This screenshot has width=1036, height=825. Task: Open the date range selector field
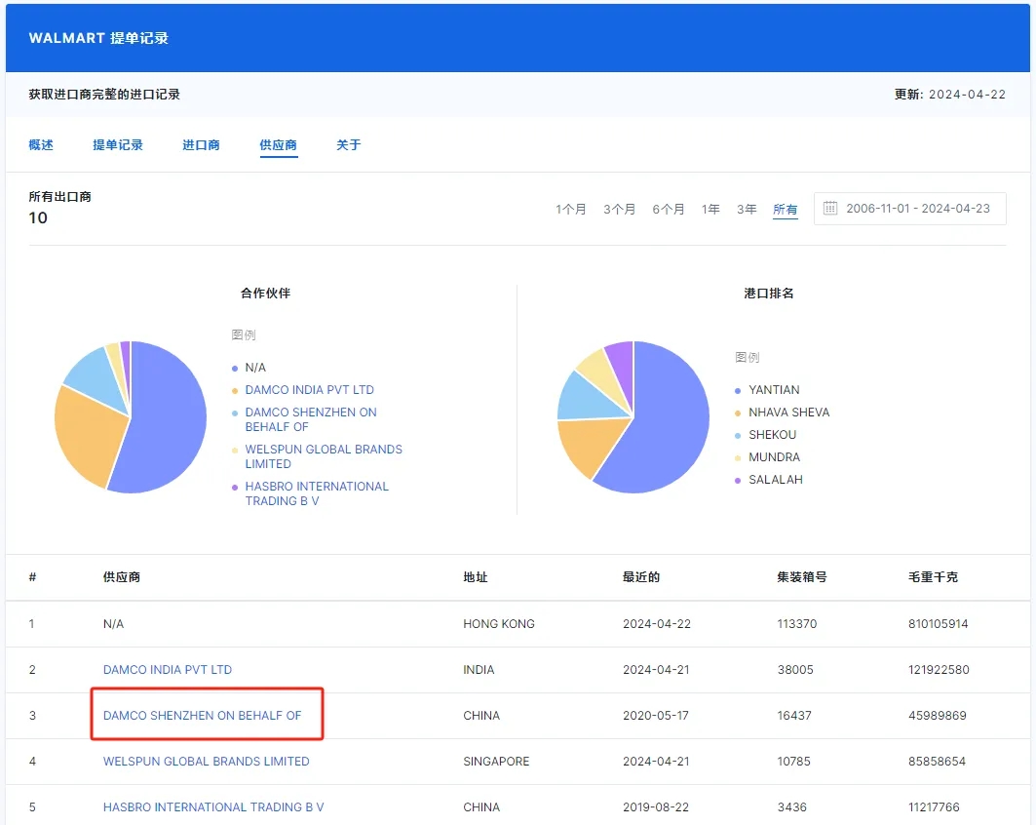tap(909, 208)
